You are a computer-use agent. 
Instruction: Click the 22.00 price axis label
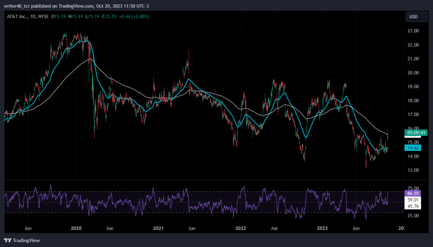413,45
